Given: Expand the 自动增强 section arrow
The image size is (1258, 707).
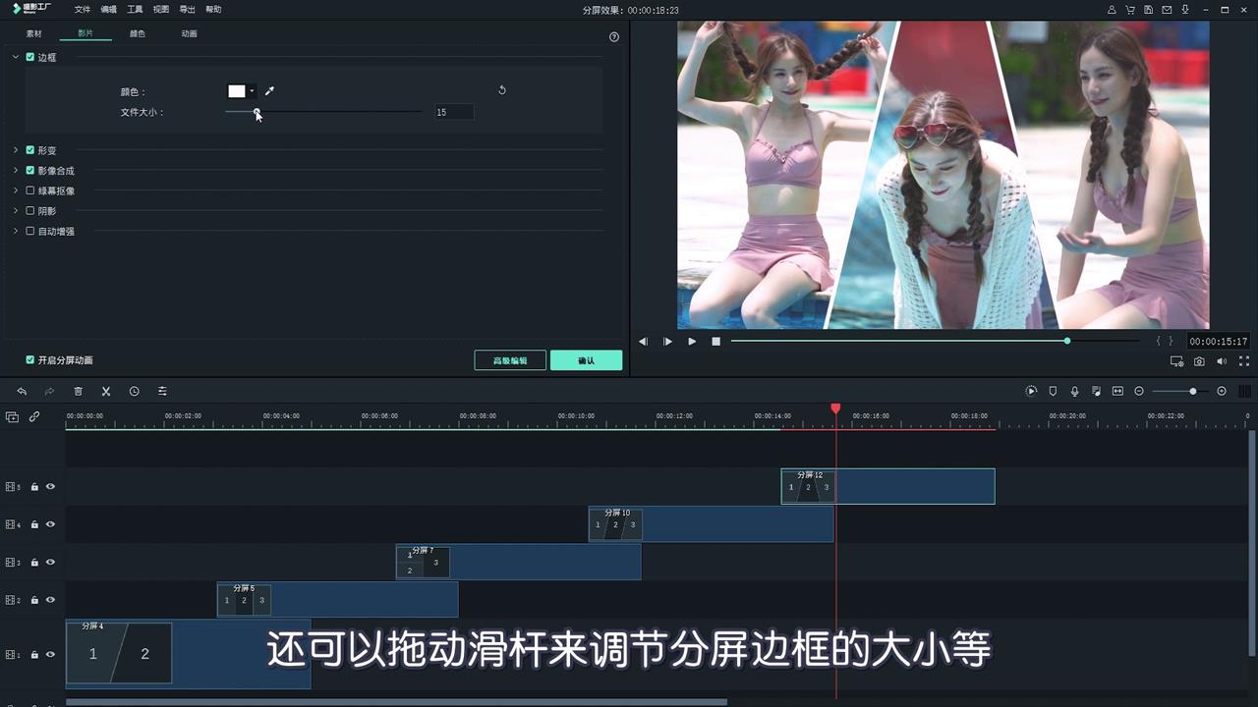Looking at the screenshot, I should [x=16, y=231].
